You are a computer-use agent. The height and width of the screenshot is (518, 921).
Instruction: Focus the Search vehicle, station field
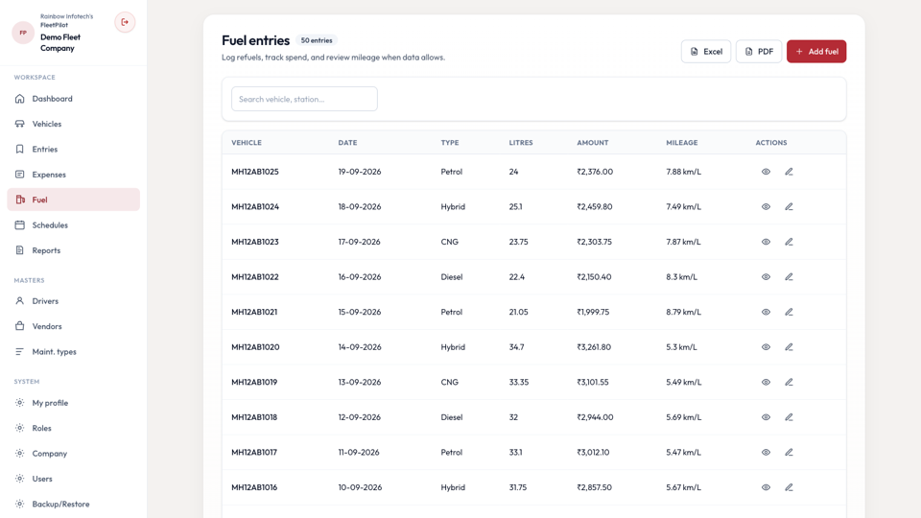pos(304,99)
